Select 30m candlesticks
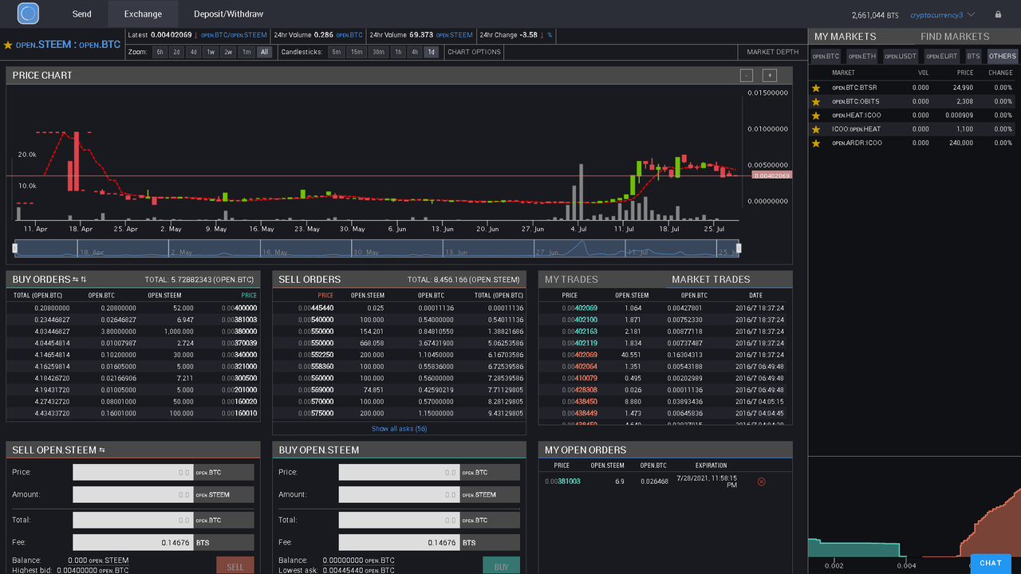Viewport: 1021px width, 574px height. tap(378, 52)
